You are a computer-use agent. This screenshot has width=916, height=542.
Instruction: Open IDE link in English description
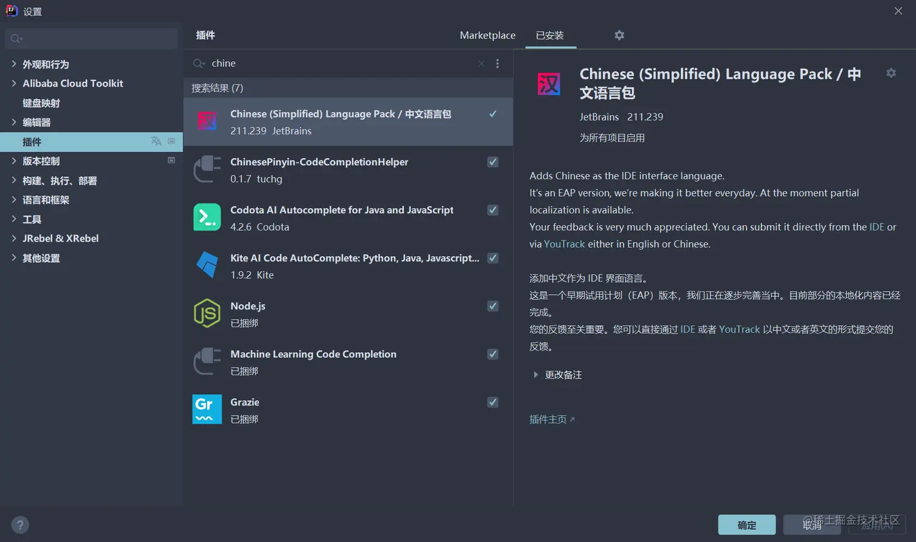coord(877,227)
